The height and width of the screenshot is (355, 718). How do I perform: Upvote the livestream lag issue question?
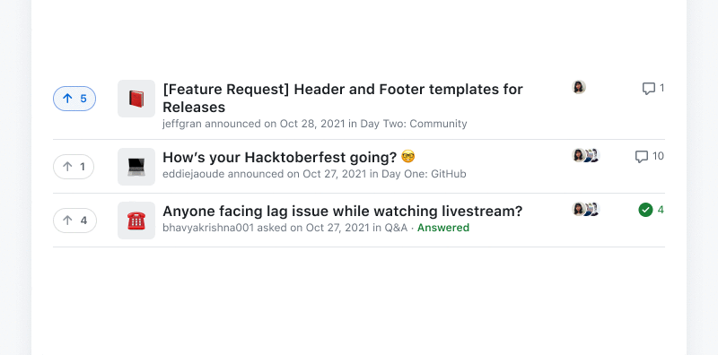click(74, 221)
